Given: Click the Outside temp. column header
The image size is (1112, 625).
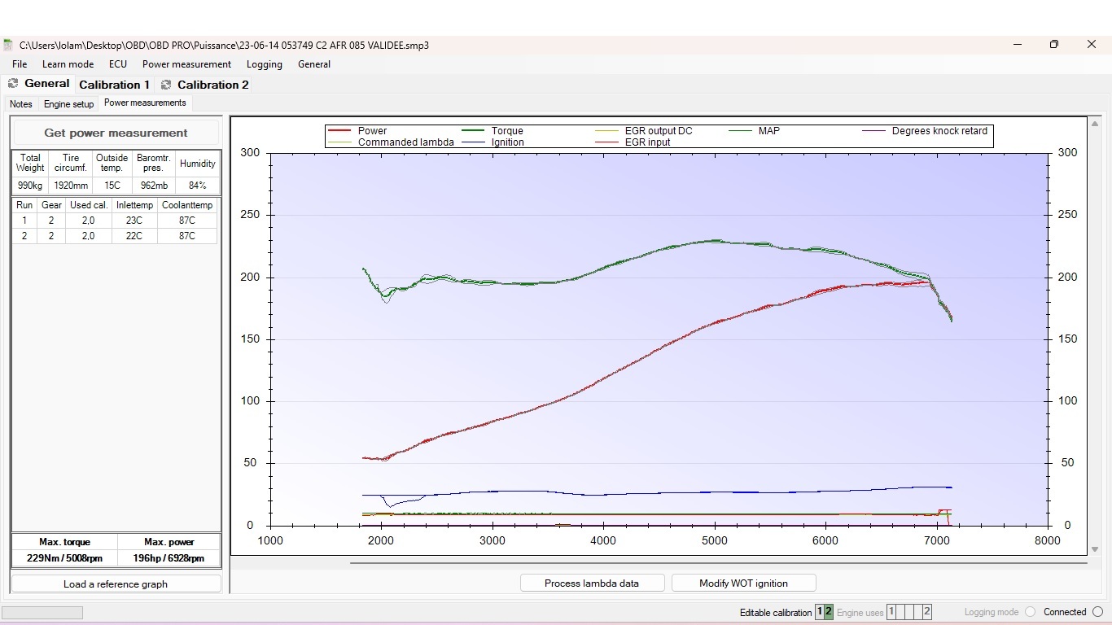Looking at the screenshot, I should click(x=112, y=164).
